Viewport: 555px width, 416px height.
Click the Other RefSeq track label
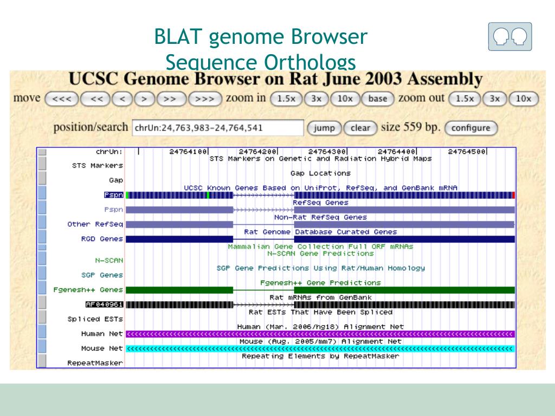(x=95, y=224)
